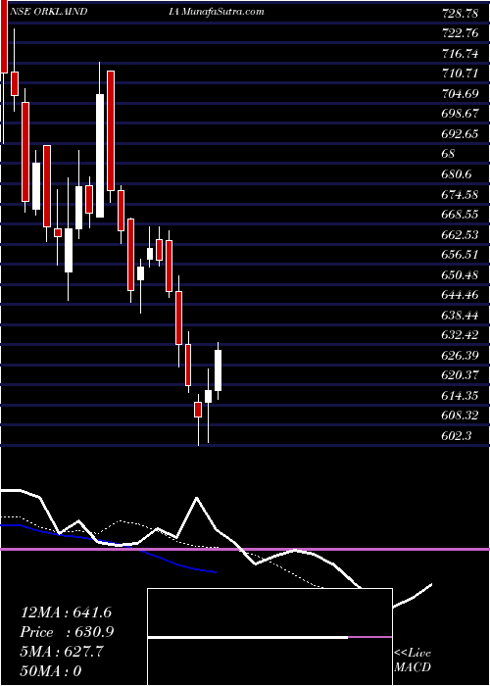Select the 698.67 price axis label

(x=460, y=114)
